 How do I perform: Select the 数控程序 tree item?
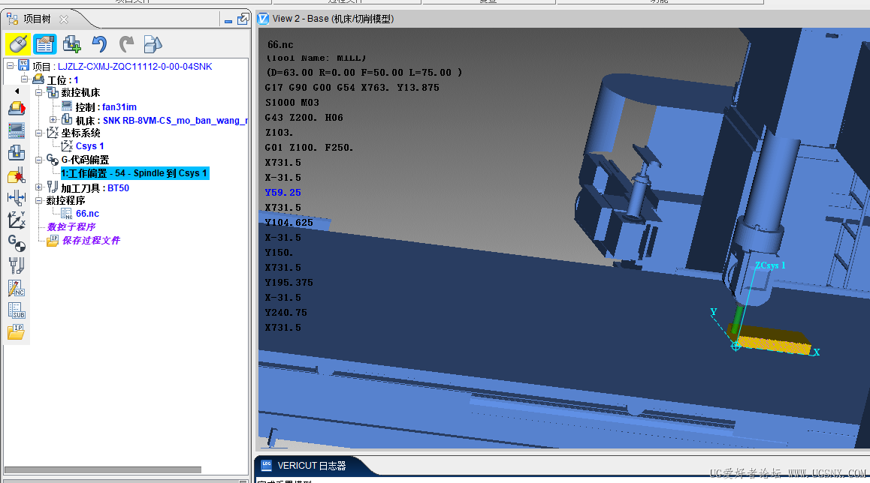click(65, 200)
